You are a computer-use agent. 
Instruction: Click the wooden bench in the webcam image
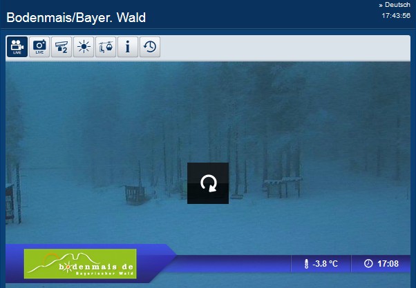135,195
